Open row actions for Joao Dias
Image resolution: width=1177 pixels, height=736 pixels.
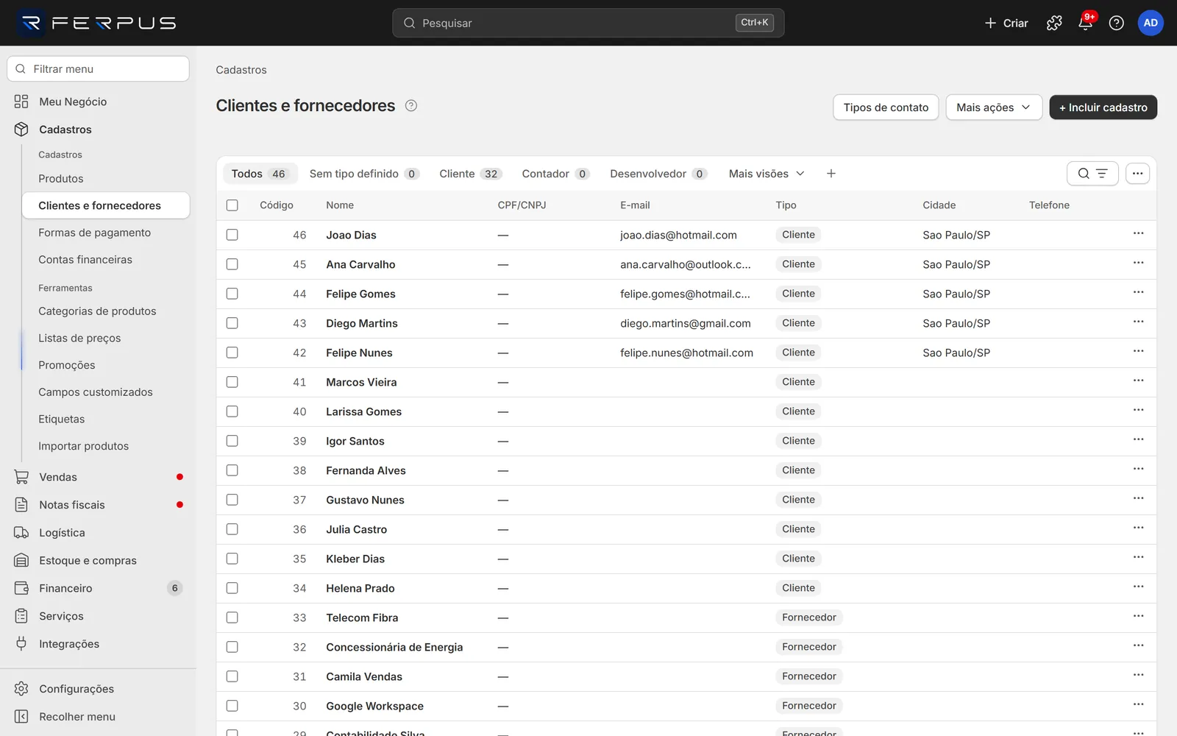coord(1138,234)
